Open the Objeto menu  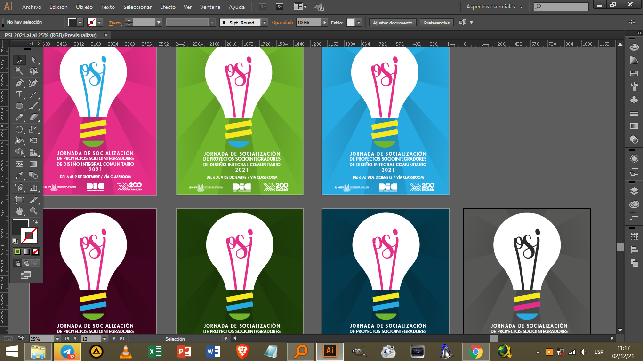(x=84, y=7)
